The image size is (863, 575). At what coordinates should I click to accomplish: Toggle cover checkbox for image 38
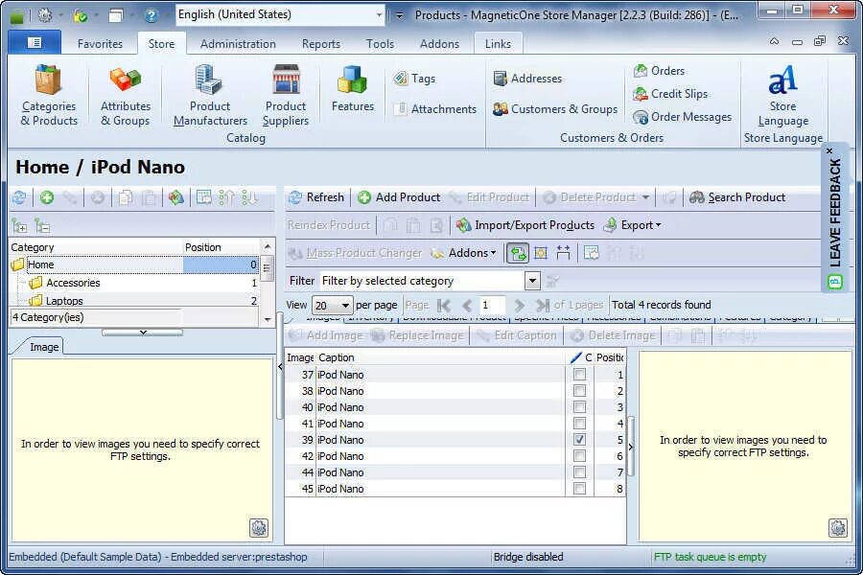pyautogui.click(x=579, y=391)
